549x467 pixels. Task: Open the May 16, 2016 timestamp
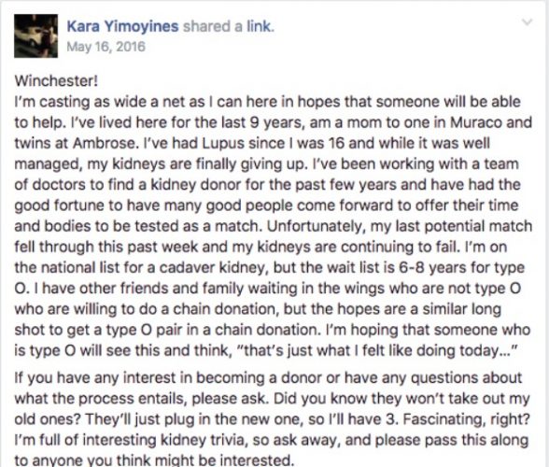[106, 47]
